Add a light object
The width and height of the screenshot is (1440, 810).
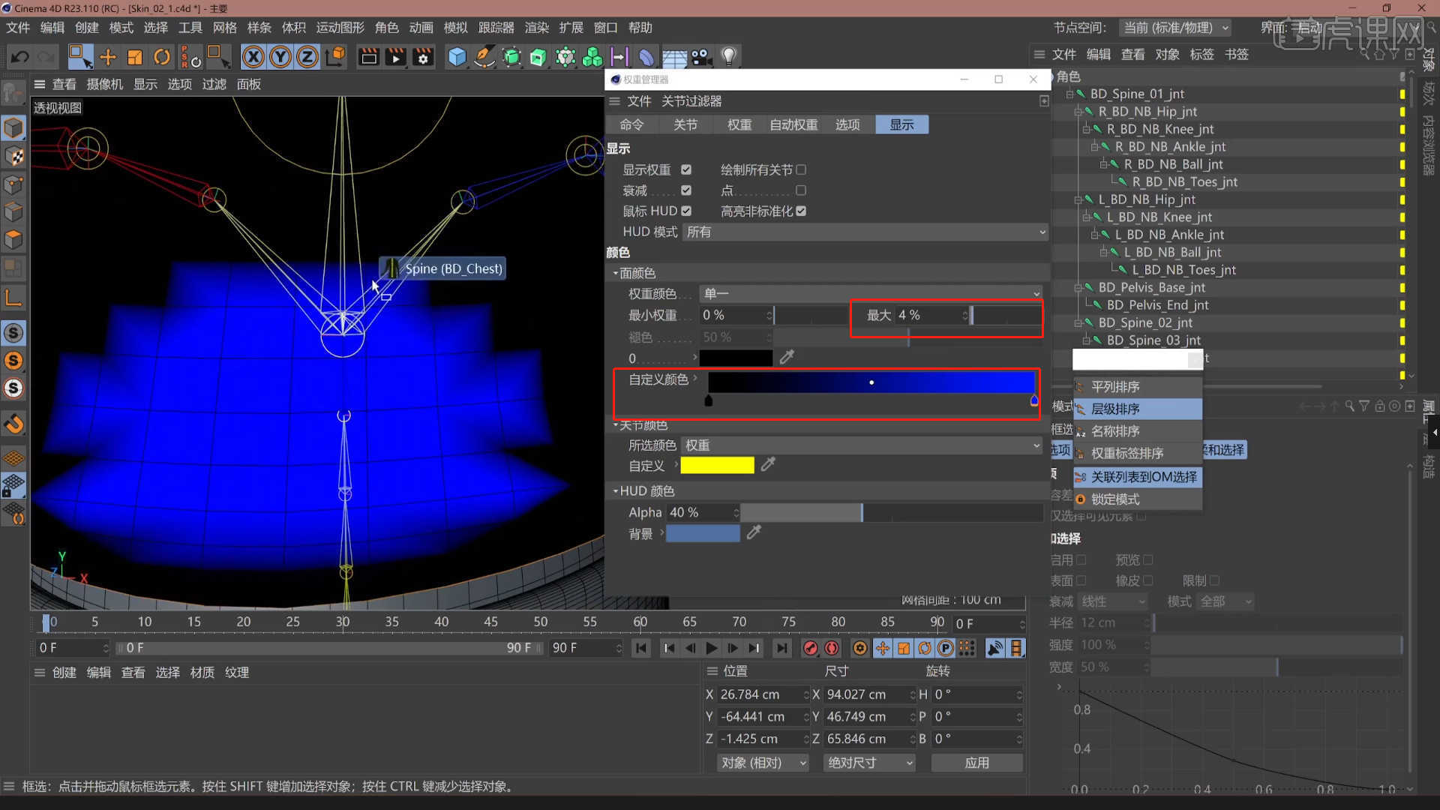click(x=728, y=57)
